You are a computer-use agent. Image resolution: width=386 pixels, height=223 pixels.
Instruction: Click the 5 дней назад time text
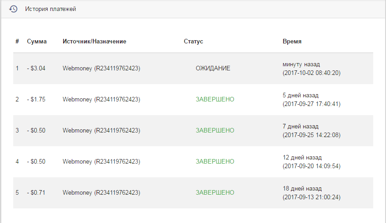(300, 96)
